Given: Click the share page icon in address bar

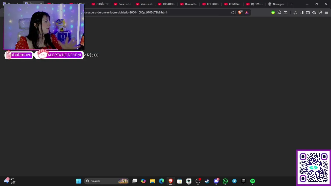Looking at the screenshot, I should point(232,12).
